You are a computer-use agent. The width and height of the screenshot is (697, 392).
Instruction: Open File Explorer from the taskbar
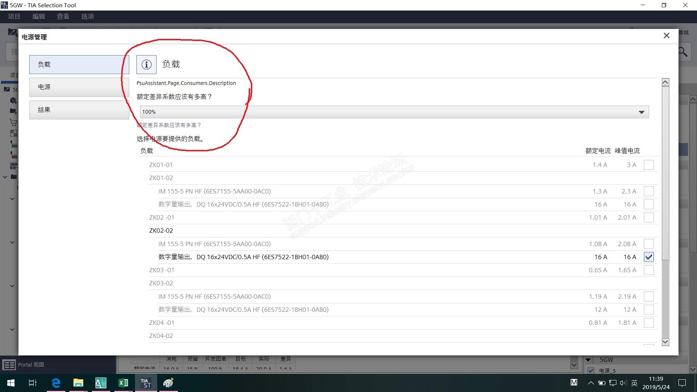[x=78, y=383]
